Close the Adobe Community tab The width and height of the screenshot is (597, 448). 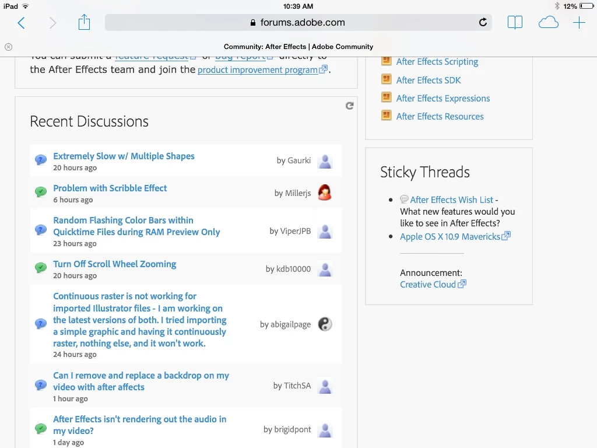8,47
